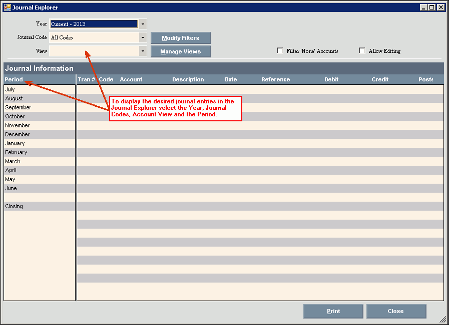The width and height of the screenshot is (449, 325).
Task: Select the Closing period entry
Action: click(x=14, y=207)
